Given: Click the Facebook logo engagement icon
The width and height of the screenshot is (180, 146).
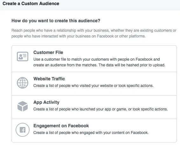Looking at the screenshot, I should pyautogui.click(x=23, y=130).
